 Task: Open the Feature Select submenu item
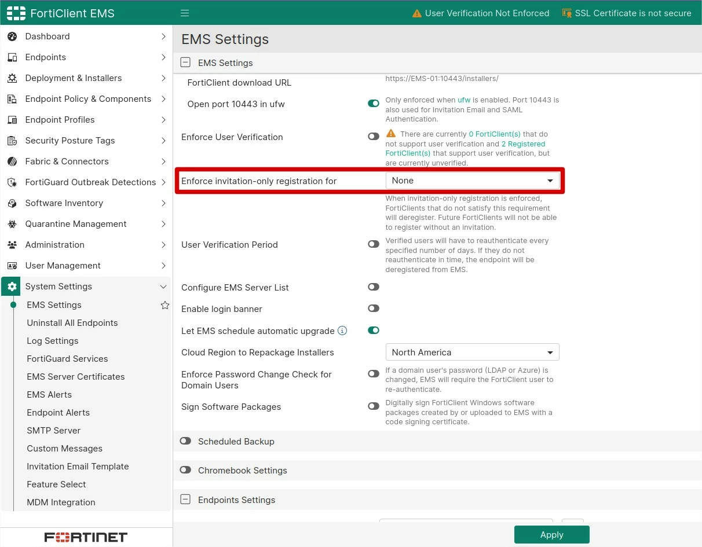click(56, 484)
